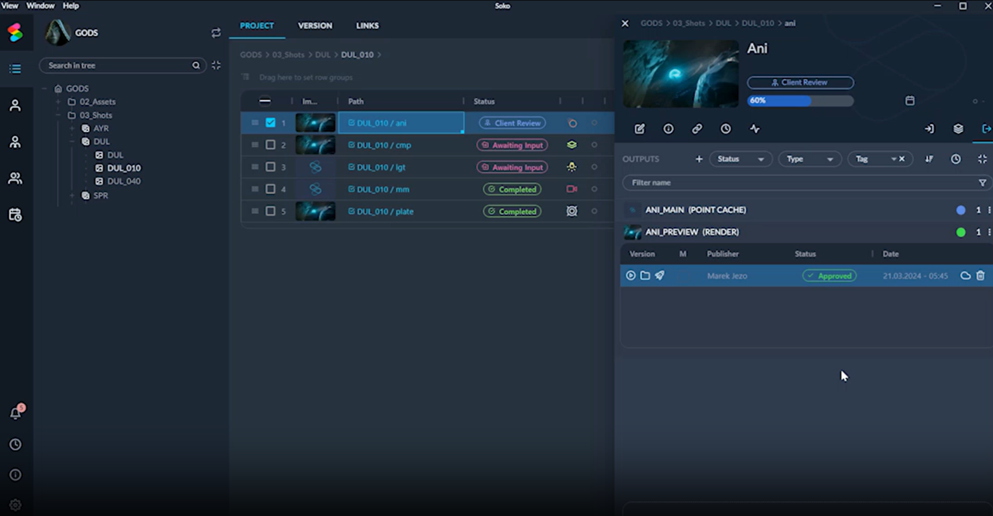
Task: Uncheck the DUL_010 / ani row checkbox
Action: [270, 123]
